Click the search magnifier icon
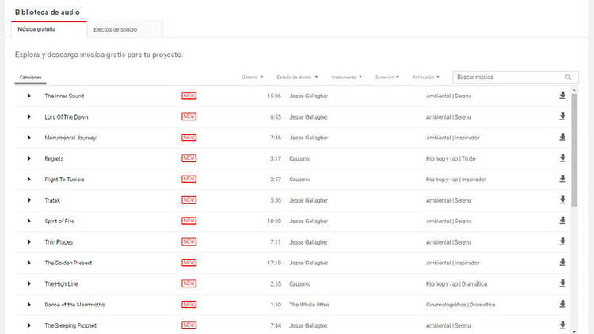Viewport: 594px width, 334px height. tap(568, 78)
